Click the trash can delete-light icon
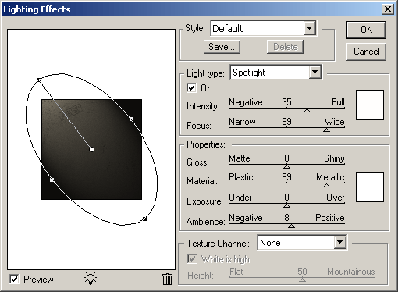 pyautogui.click(x=167, y=279)
